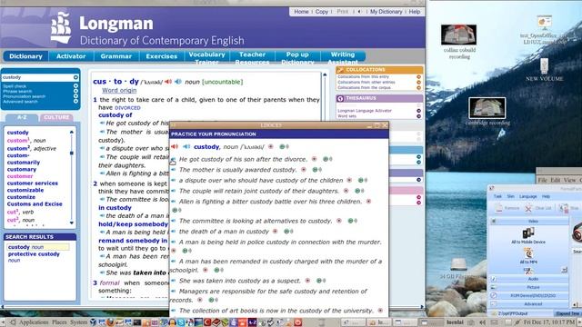Click back arrow in Longman top navigation
The image size is (582, 327).
click(x=359, y=12)
